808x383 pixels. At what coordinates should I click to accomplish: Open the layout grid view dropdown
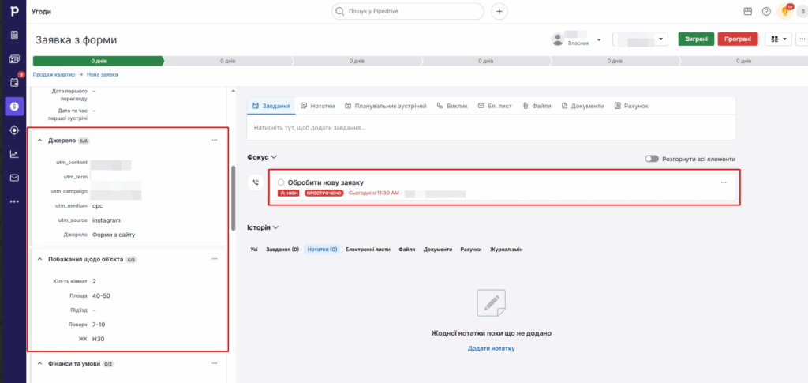778,39
